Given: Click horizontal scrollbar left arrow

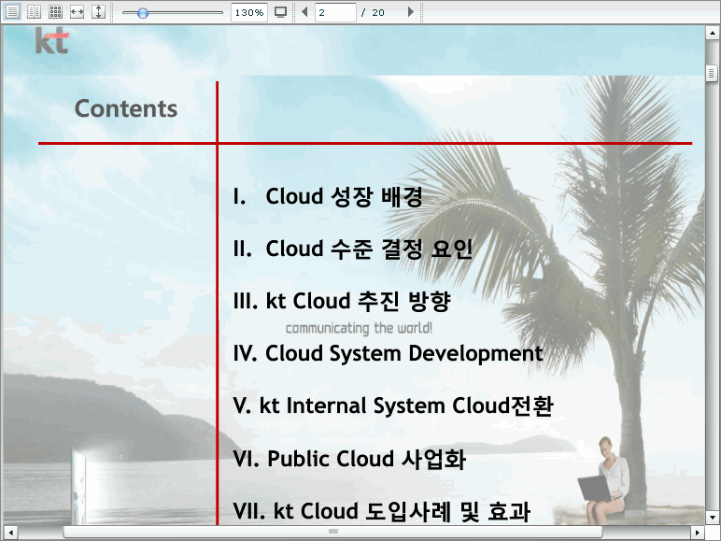Looking at the screenshot, I should click(x=10, y=533).
